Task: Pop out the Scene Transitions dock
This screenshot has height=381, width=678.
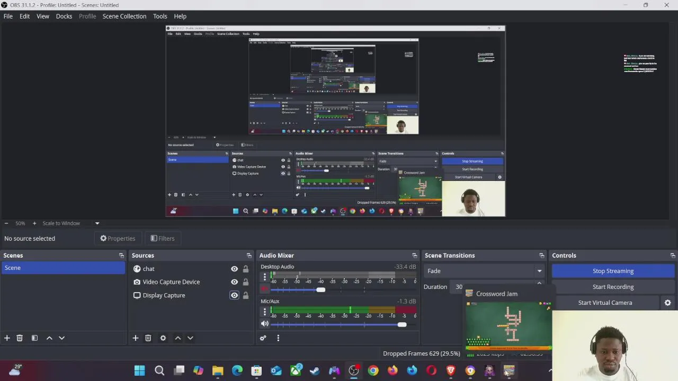Action: [541, 256]
